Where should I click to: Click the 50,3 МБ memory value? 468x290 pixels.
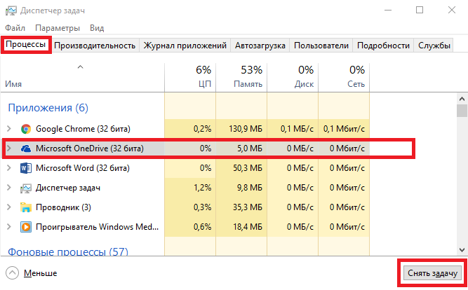coord(248,168)
